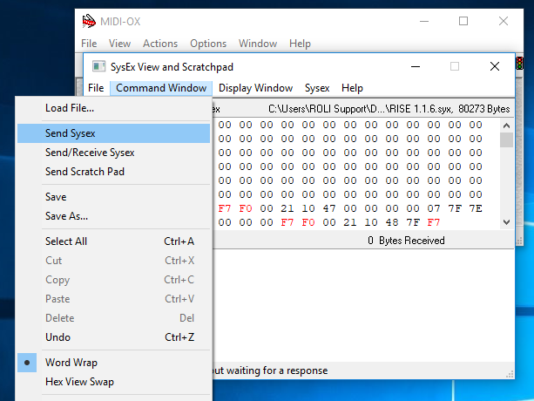
Task: Choose Save As... from the menu
Action: click(x=66, y=216)
